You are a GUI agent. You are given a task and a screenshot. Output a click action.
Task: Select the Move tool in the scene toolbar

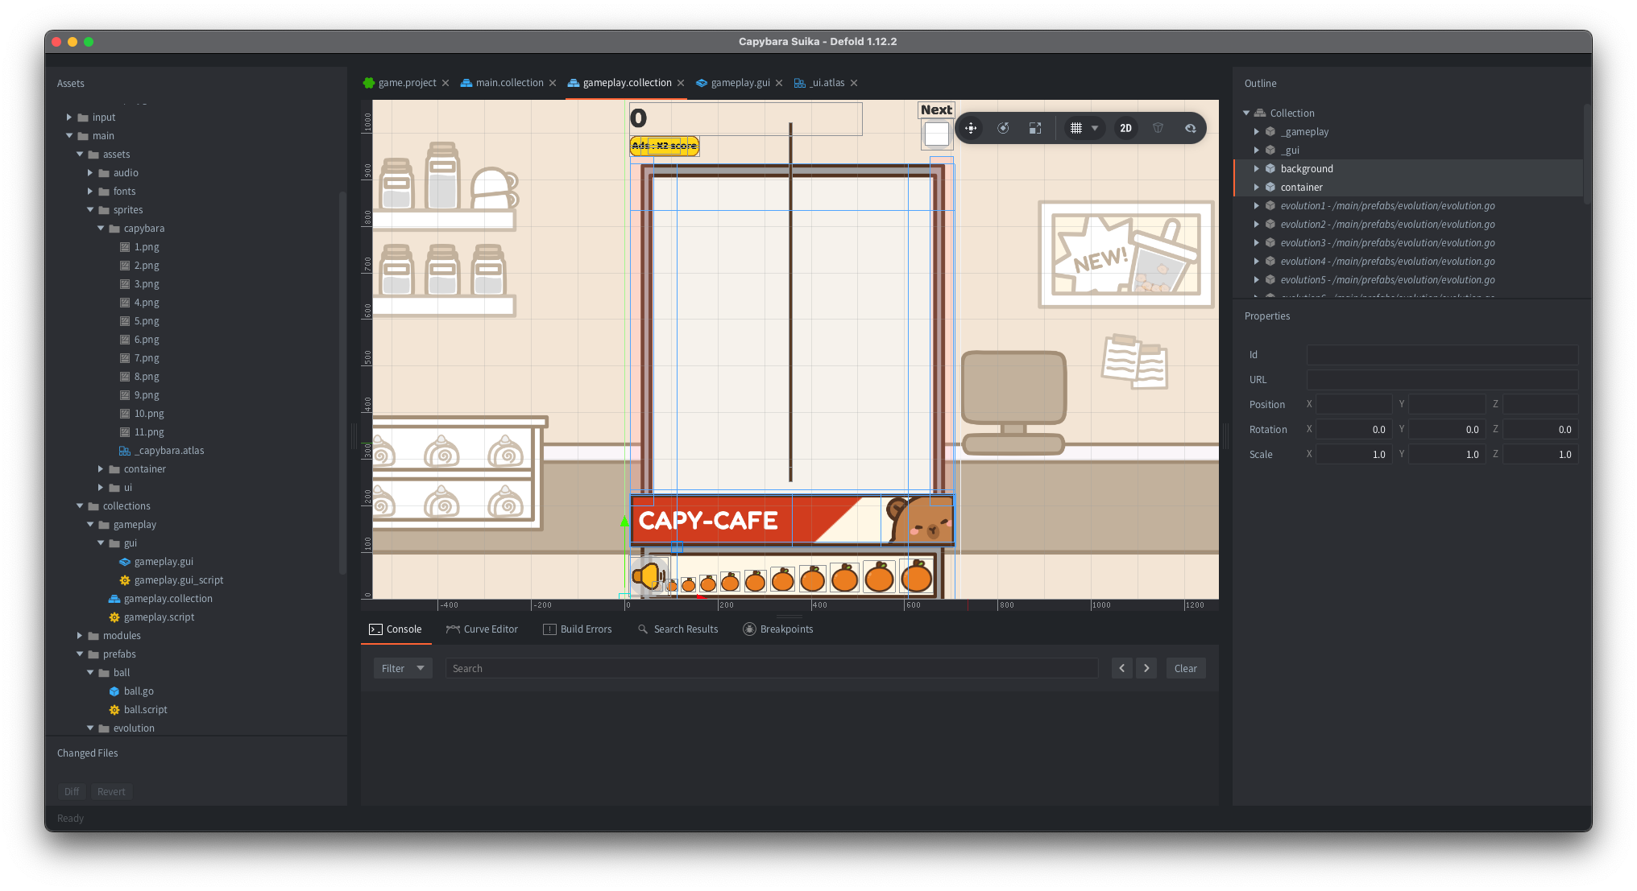coord(971,128)
